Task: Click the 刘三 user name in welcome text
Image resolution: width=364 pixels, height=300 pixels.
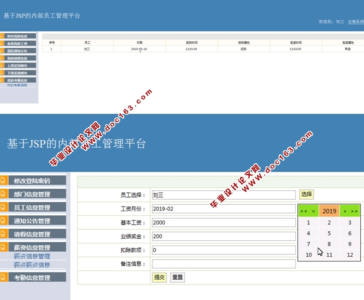Action: 340,22
